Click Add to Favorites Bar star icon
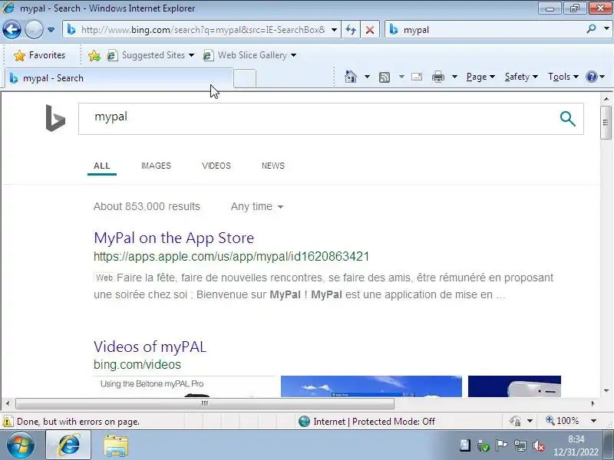614x460 pixels. click(94, 55)
